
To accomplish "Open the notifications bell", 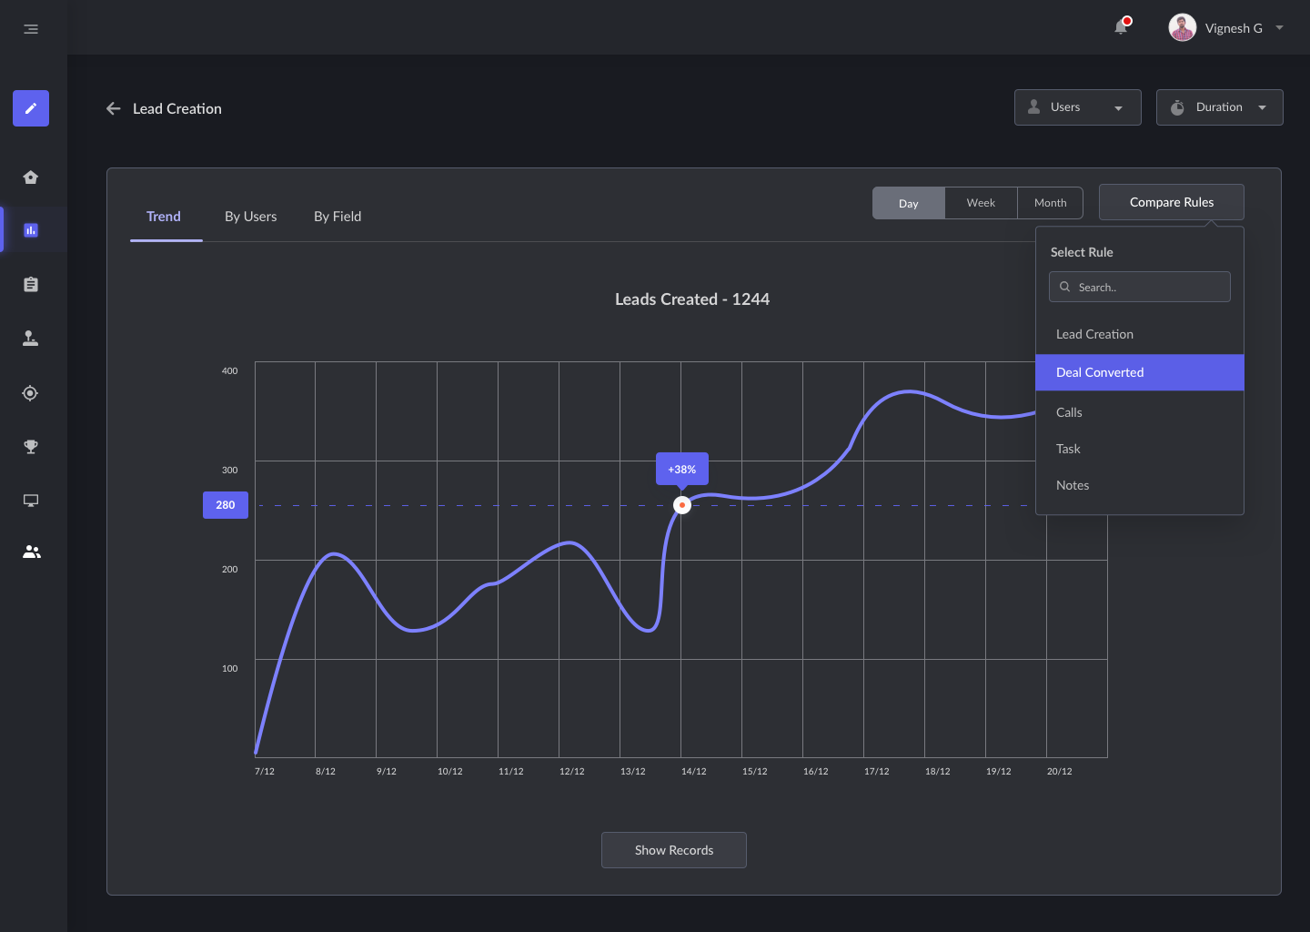I will [1122, 26].
